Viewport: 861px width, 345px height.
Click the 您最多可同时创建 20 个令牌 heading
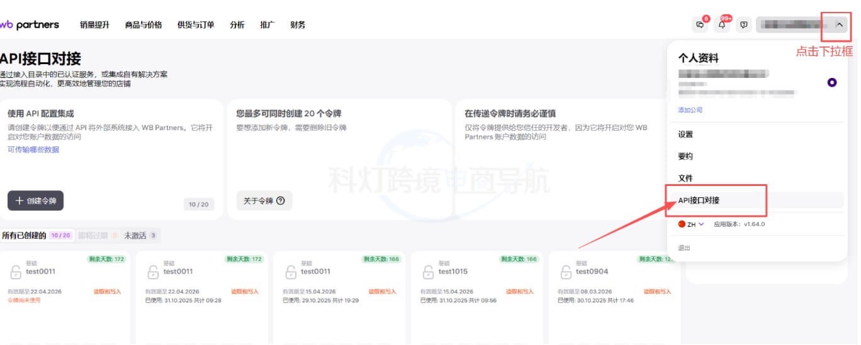pos(289,114)
